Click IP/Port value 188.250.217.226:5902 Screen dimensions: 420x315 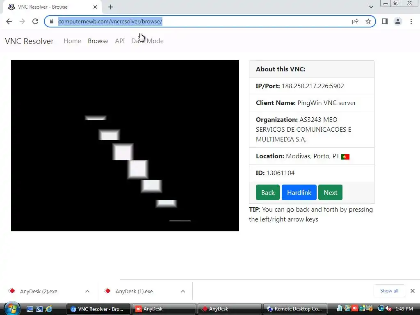coord(313,86)
